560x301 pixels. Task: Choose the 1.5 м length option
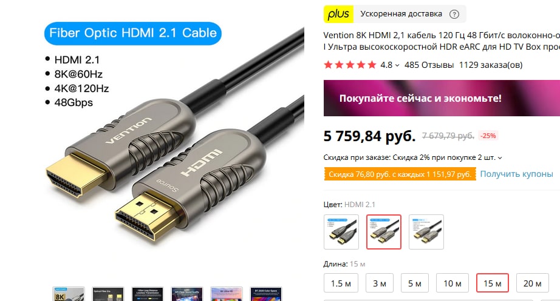[x=341, y=283]
